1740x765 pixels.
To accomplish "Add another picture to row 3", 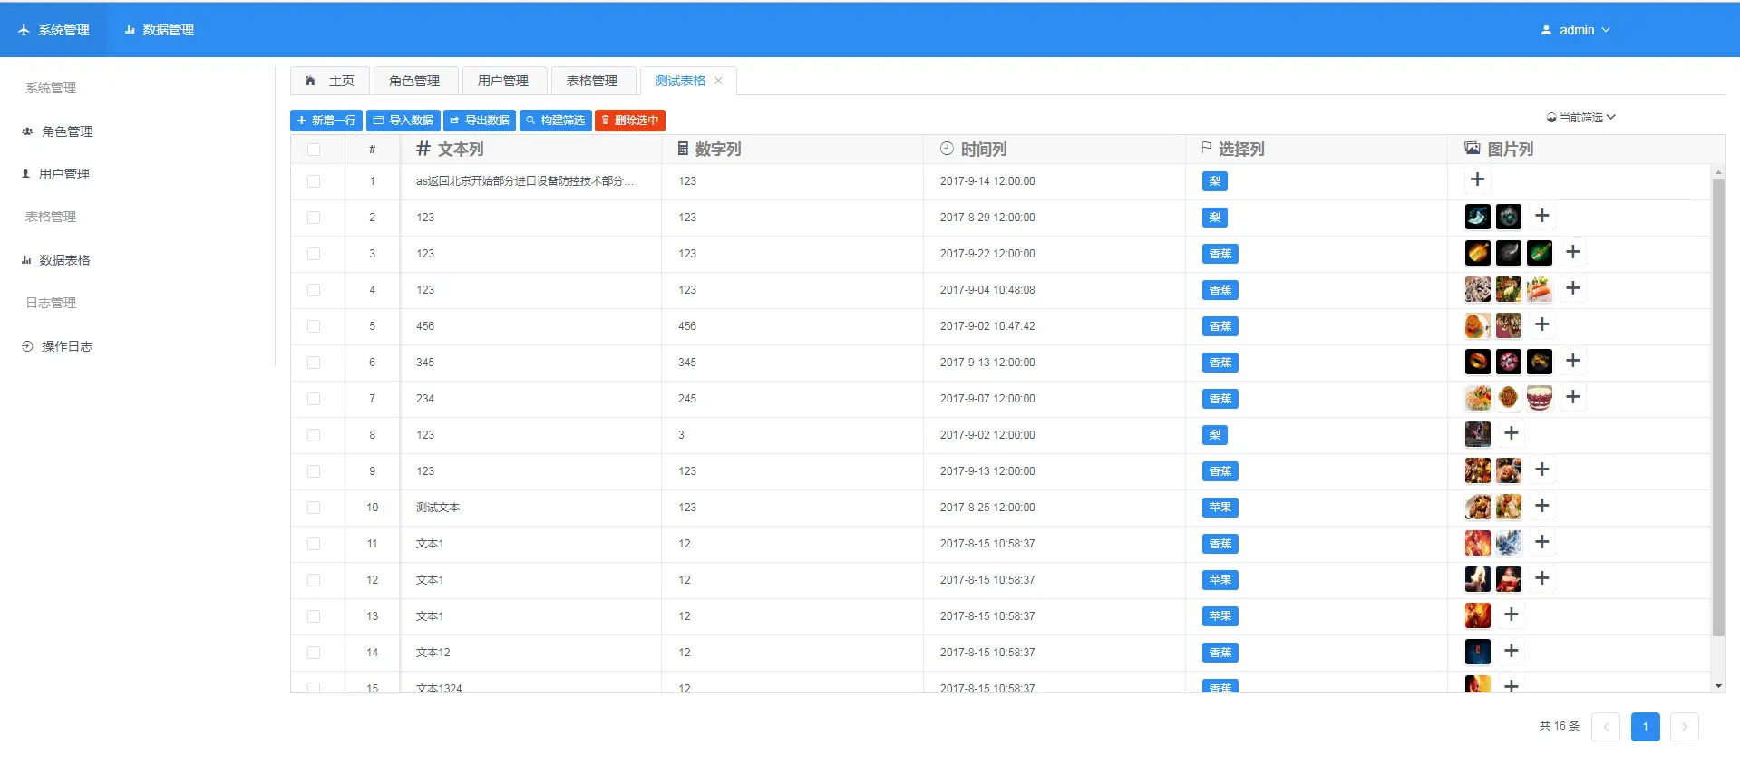I will (1573, 252).
